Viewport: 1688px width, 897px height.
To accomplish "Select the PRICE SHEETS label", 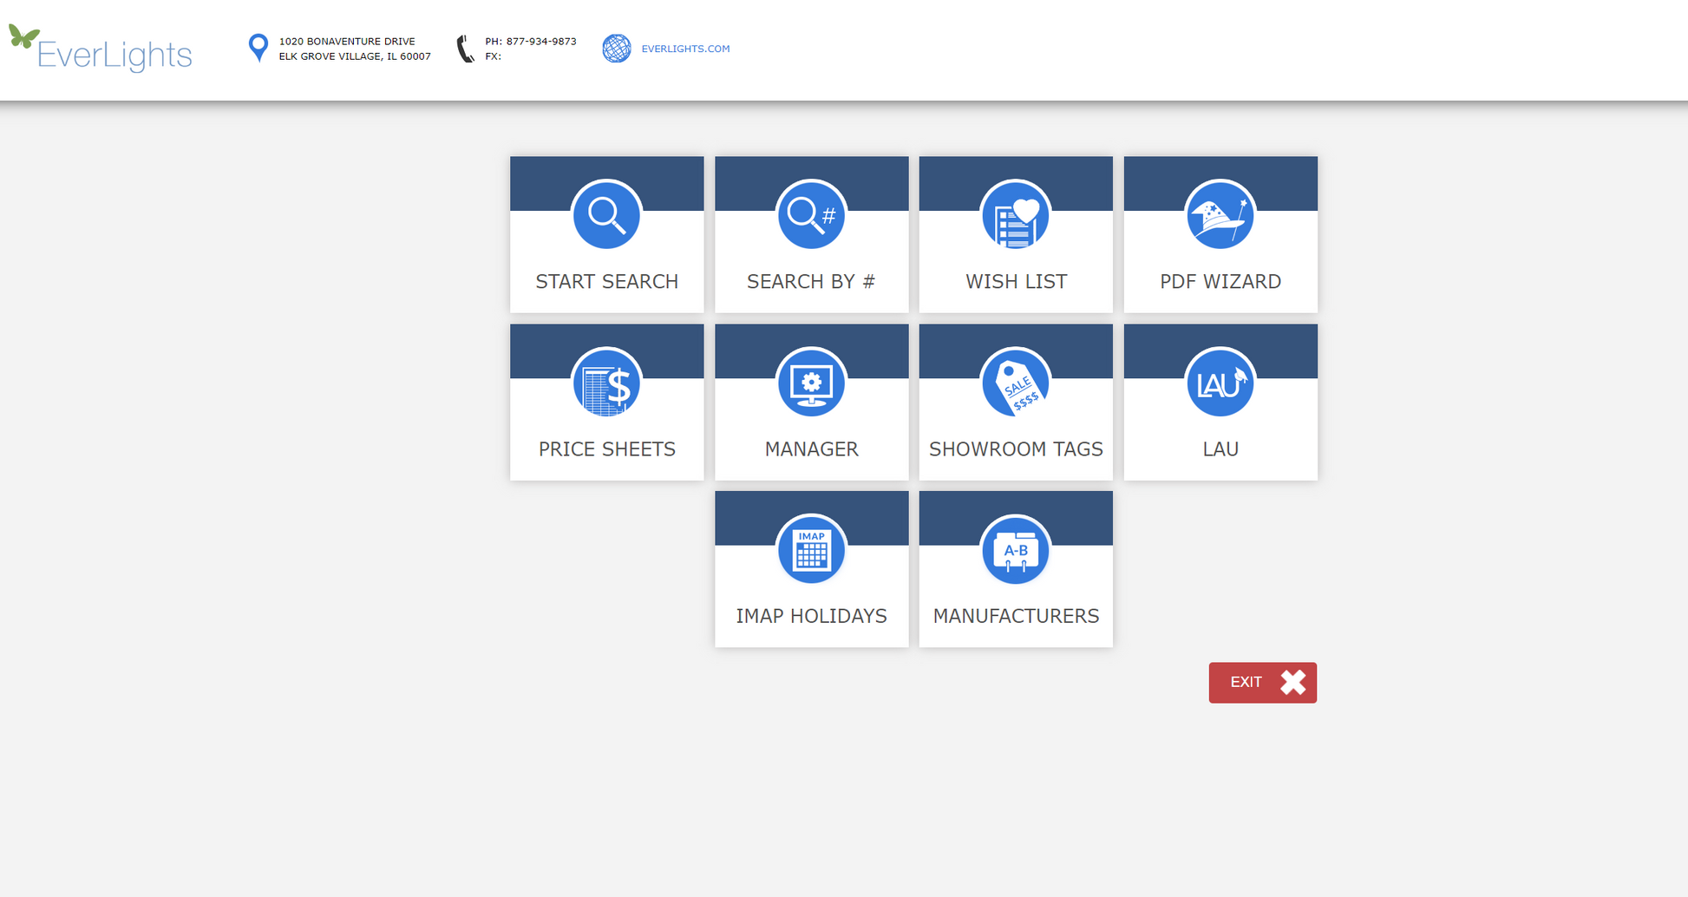I will click(606, 449).
